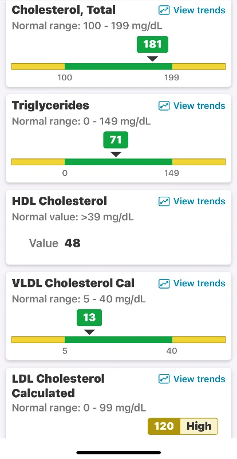
Task: Click trend chart icon for VLDL Cholesterol Cal
Action: [164, 283]
